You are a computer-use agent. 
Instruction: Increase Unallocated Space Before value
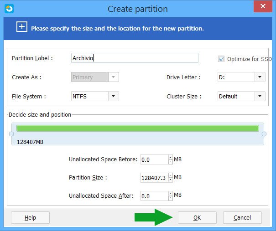[170, 157]
